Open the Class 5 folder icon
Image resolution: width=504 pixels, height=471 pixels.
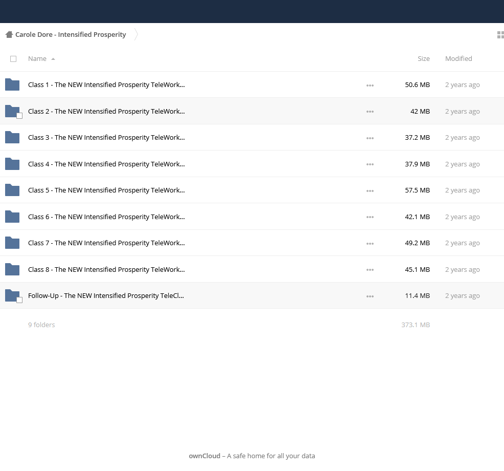coord(12,190)
